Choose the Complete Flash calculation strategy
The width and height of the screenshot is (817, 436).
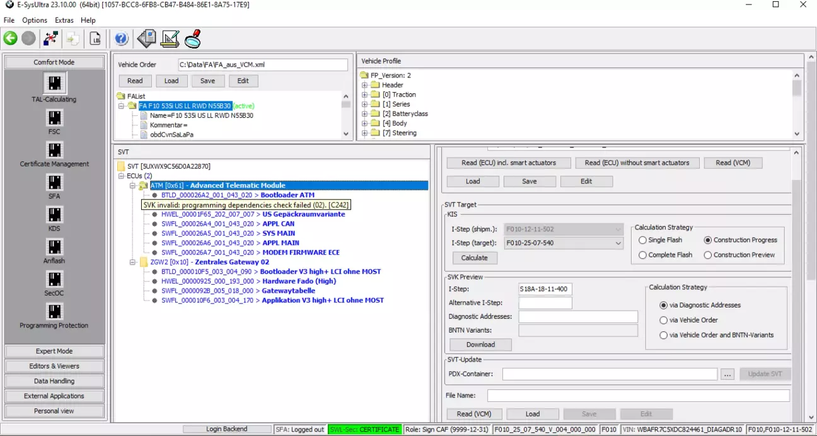click(643, 255)
